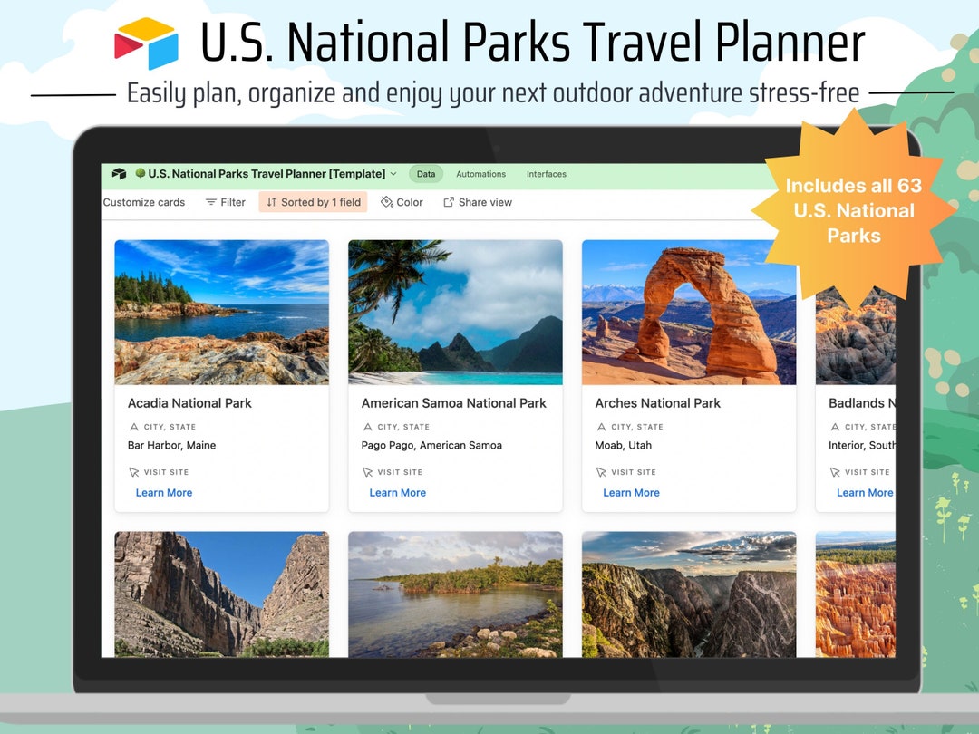Click Learn More on American Samoa card

point(397,492)
